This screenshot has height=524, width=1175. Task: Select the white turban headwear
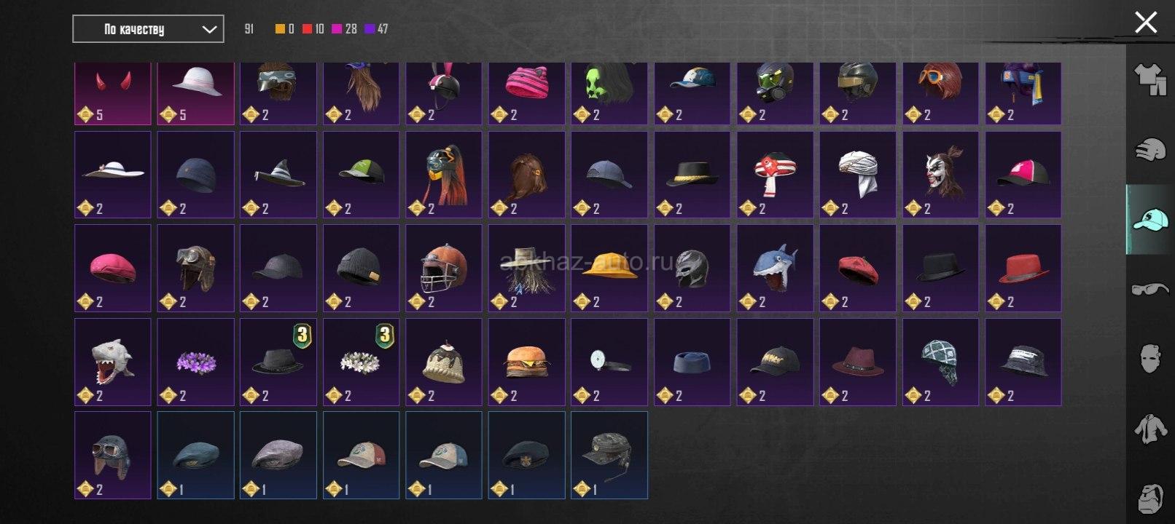[858, 175]
